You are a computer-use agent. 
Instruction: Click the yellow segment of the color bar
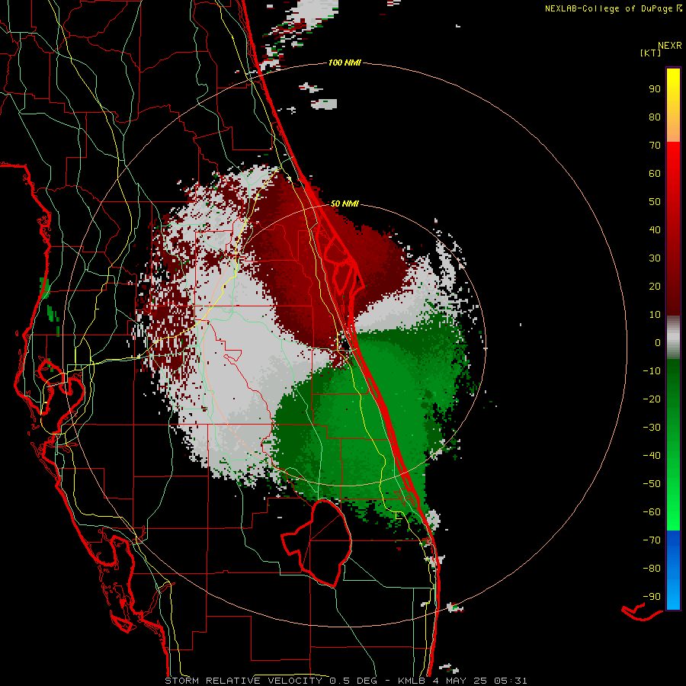(673, 105)
